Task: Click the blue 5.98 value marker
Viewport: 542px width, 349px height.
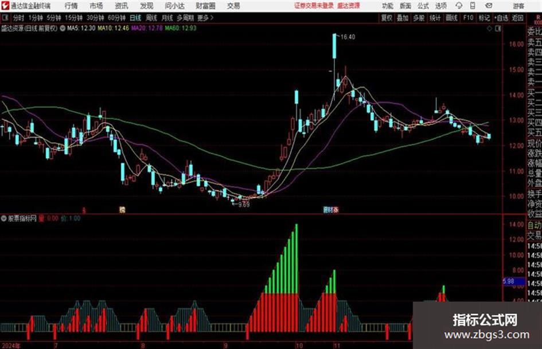Action: pos(514,281)
